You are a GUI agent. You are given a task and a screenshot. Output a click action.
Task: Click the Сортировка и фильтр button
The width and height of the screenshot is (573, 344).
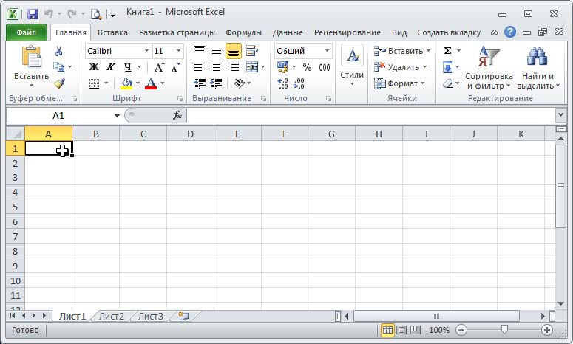[x=489, y=70]
